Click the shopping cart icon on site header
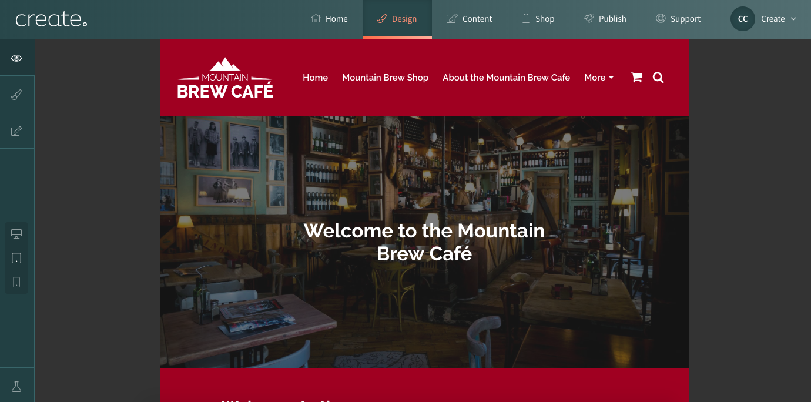Viewport: 811px width, 402px height. 636,78
